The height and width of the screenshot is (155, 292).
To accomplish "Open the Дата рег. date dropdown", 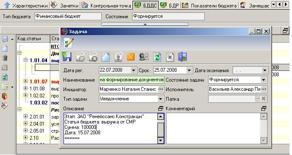I will pos(133,70).
